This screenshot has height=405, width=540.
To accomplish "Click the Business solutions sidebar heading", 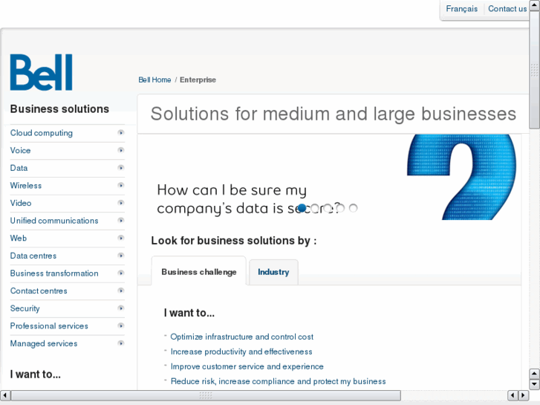I will click(x=59, y=109).
